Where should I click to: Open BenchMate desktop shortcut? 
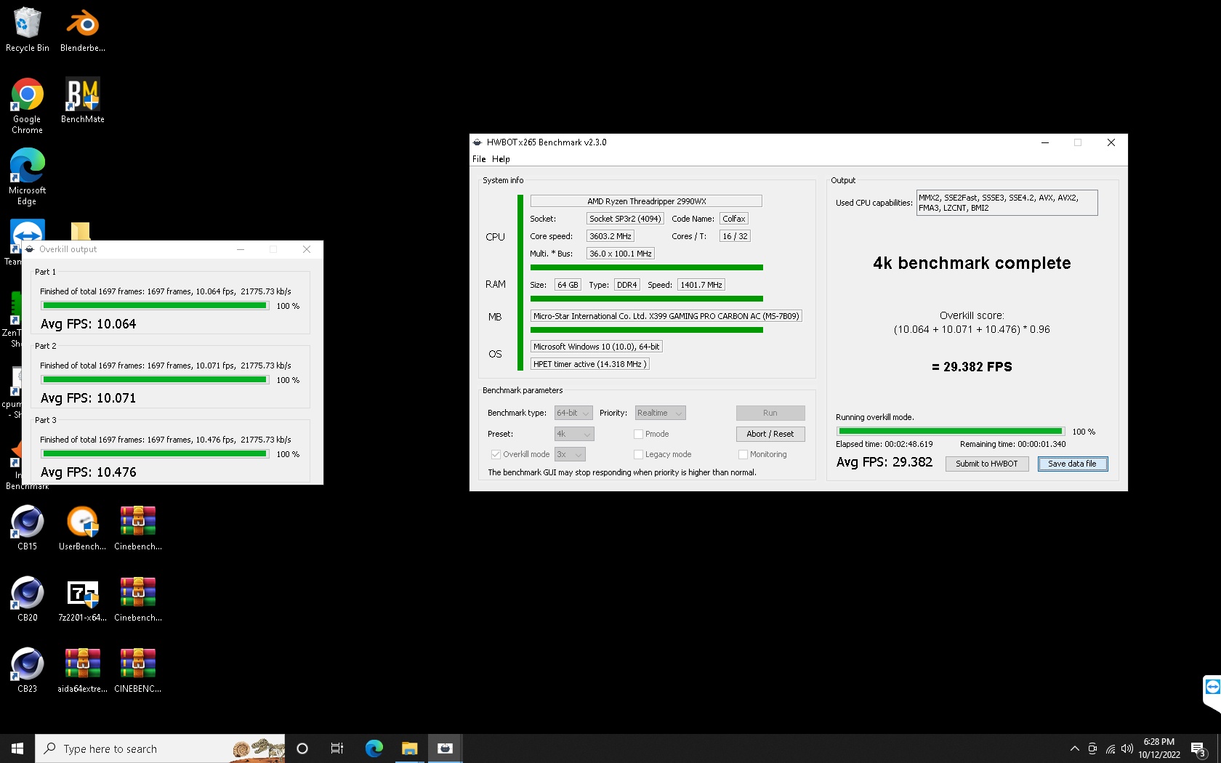(x=83, y=101)
